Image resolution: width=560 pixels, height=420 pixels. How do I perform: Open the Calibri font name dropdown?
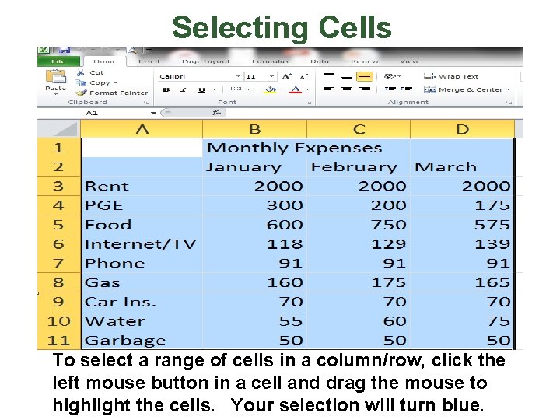click(x=238, y=76)
